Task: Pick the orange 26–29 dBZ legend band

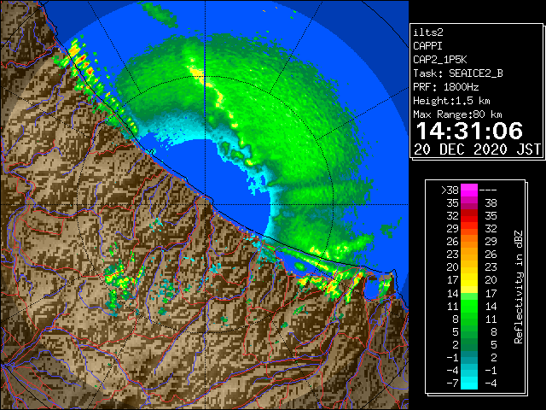Action: pos(469,242)
